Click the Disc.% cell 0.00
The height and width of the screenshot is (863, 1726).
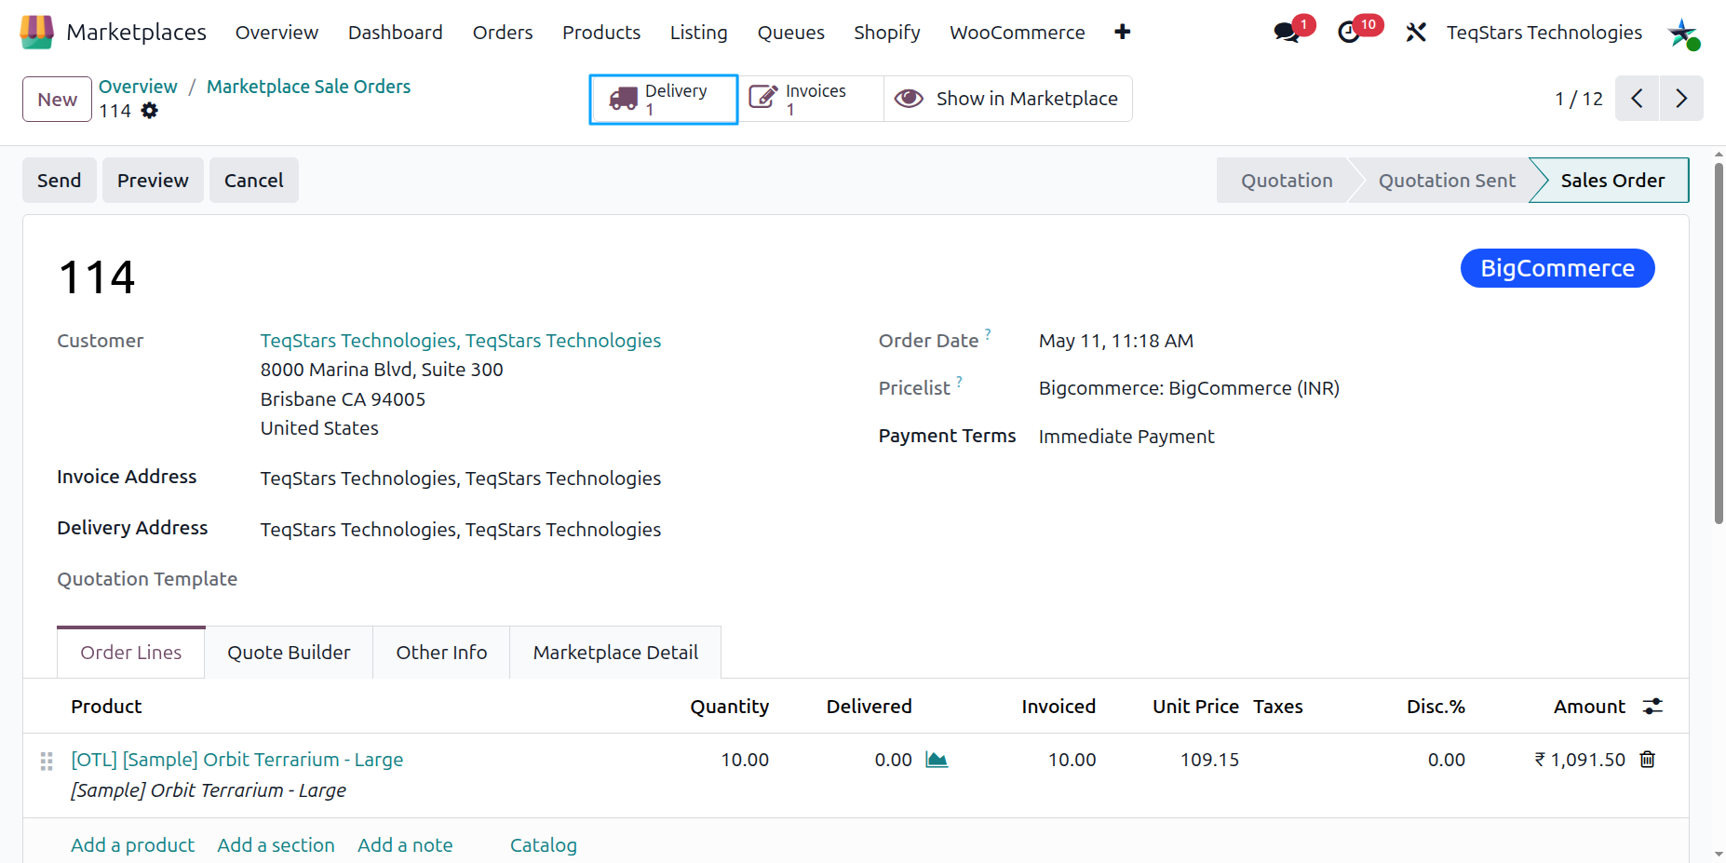[1447, 760]
